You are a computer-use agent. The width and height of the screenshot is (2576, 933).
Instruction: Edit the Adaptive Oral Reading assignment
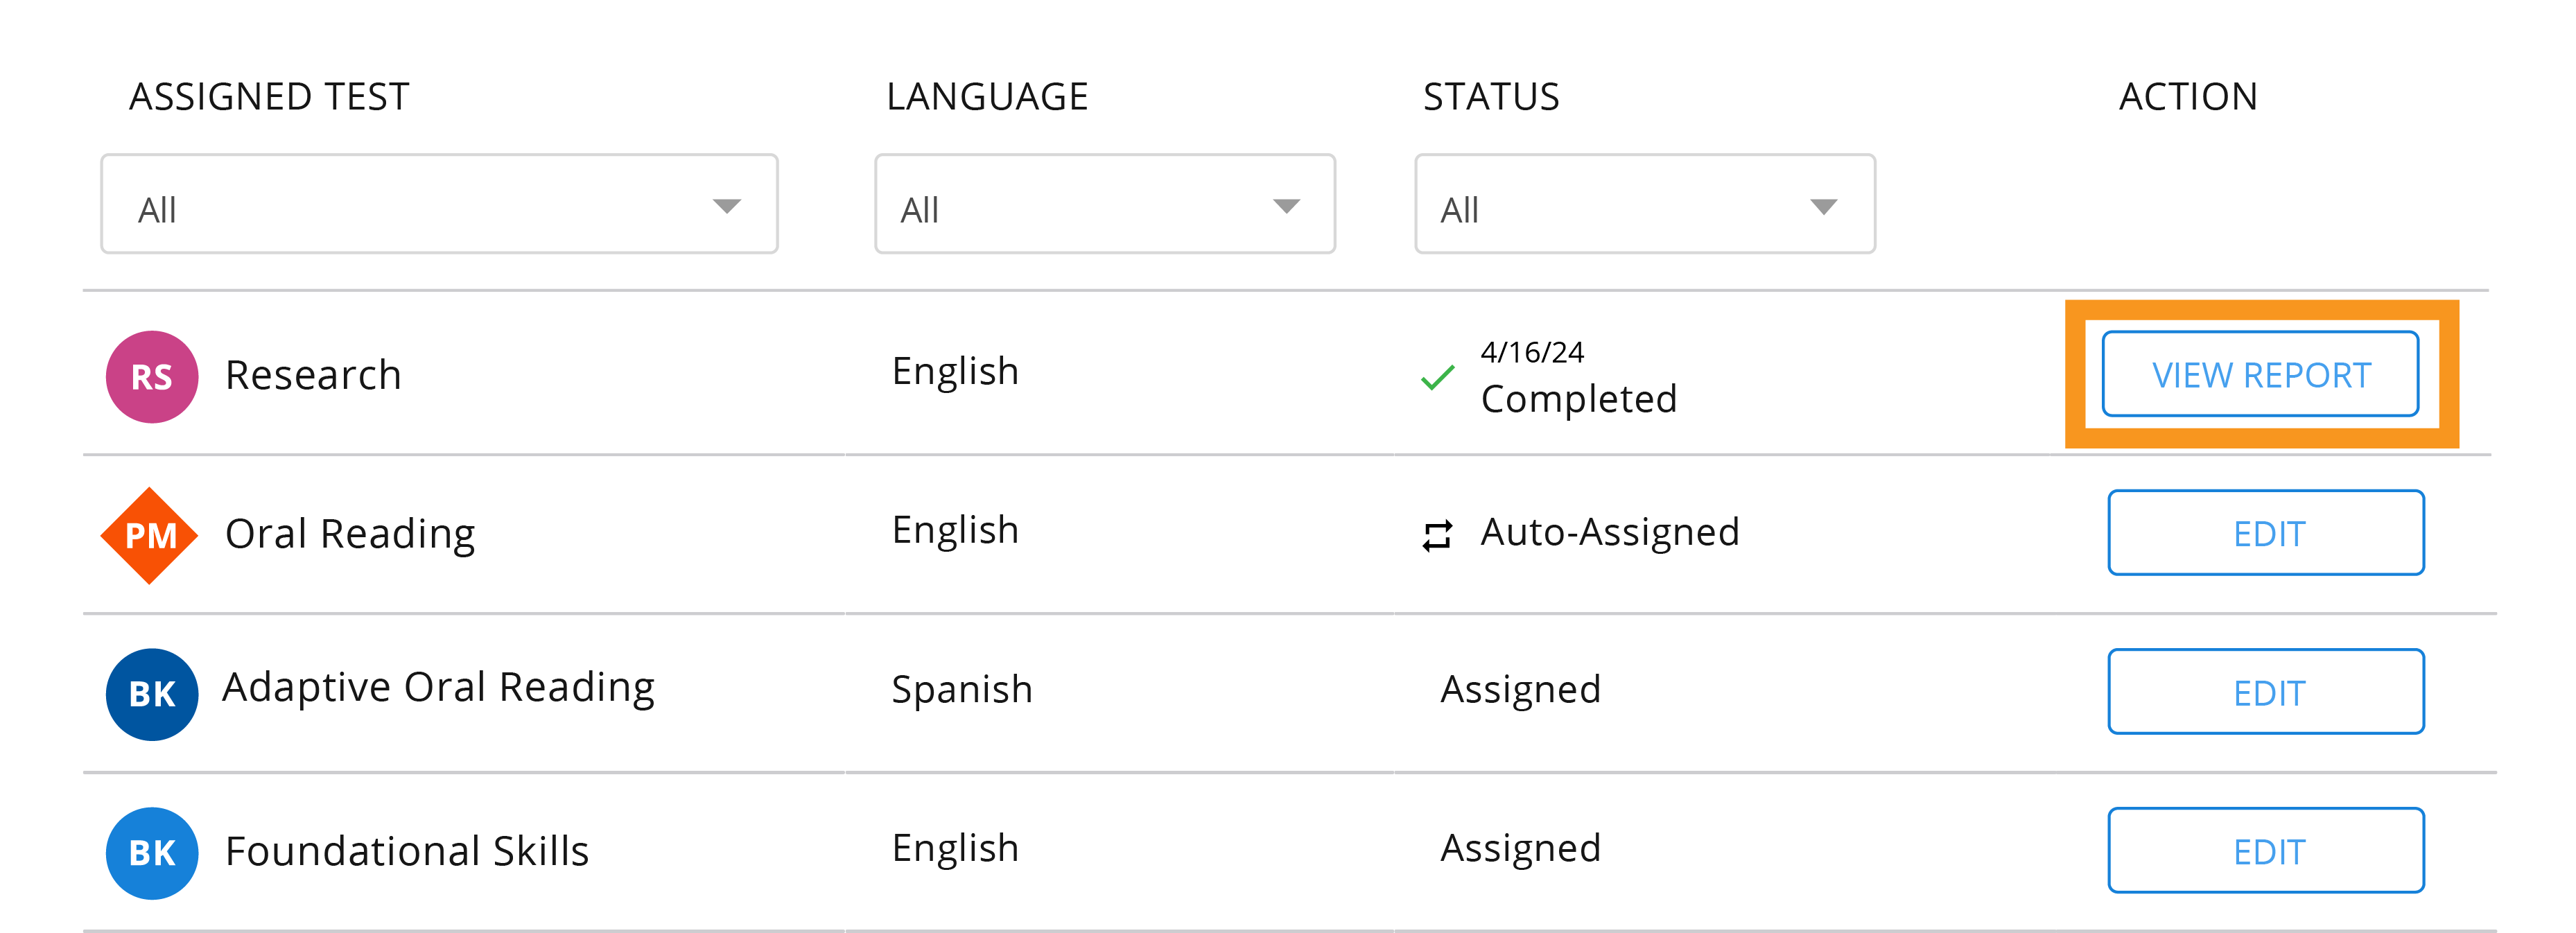(2266, 692)
